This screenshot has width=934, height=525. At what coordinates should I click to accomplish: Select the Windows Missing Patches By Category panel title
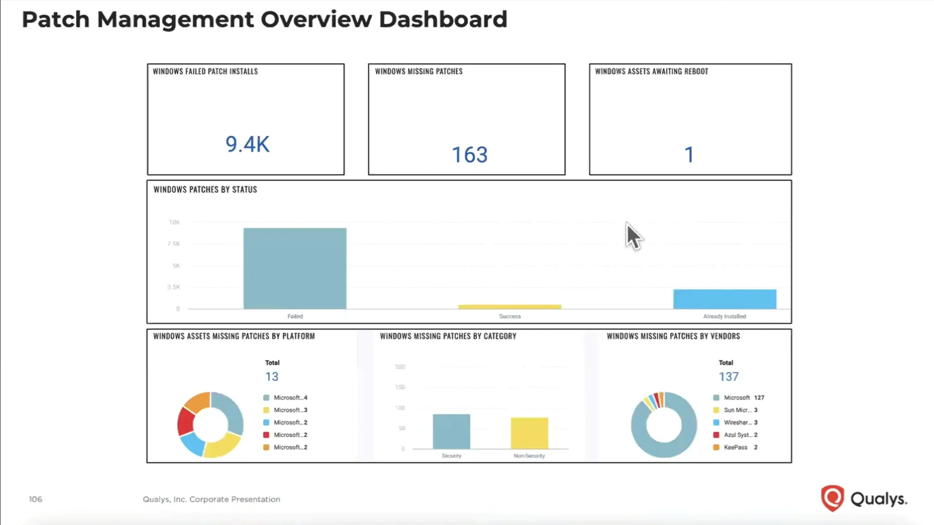448,336
